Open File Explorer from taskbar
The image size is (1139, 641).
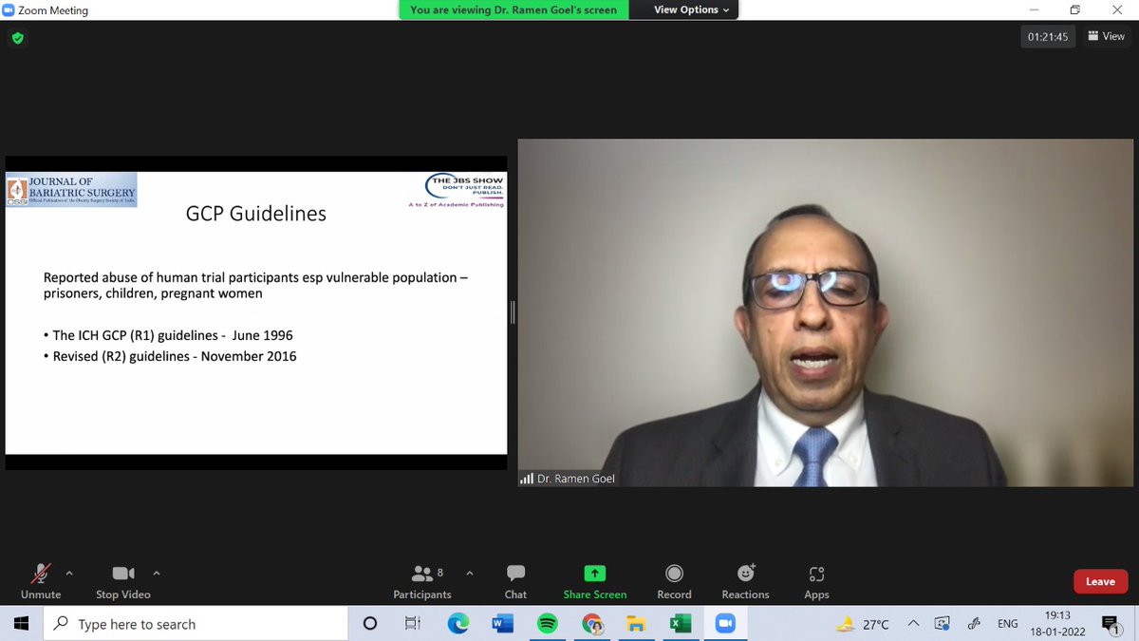[636, 624]
